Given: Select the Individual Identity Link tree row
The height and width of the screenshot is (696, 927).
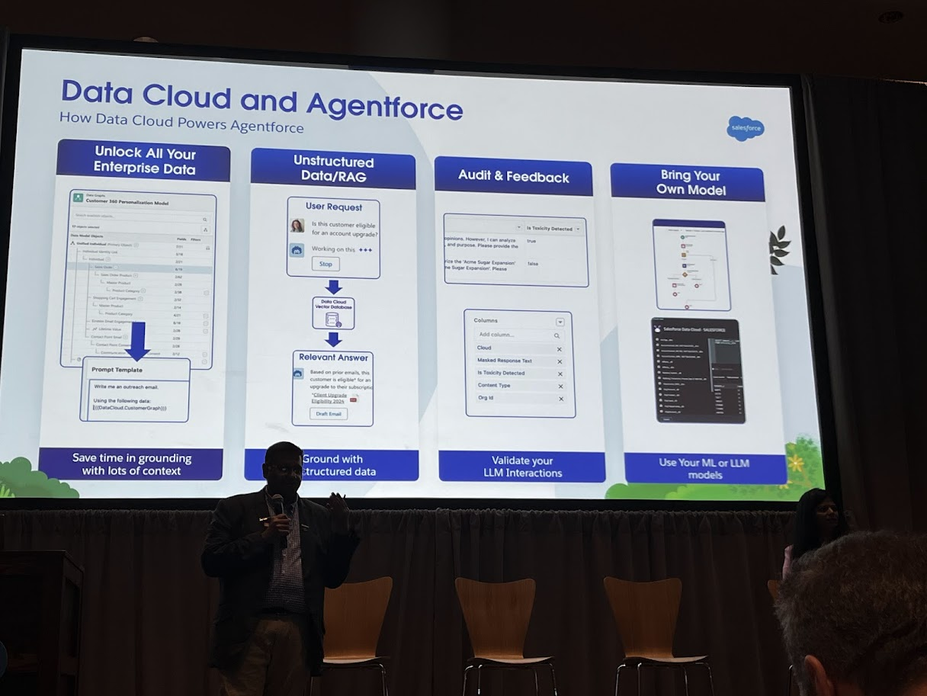Looking at the screenshot, I should pos(139,252).
